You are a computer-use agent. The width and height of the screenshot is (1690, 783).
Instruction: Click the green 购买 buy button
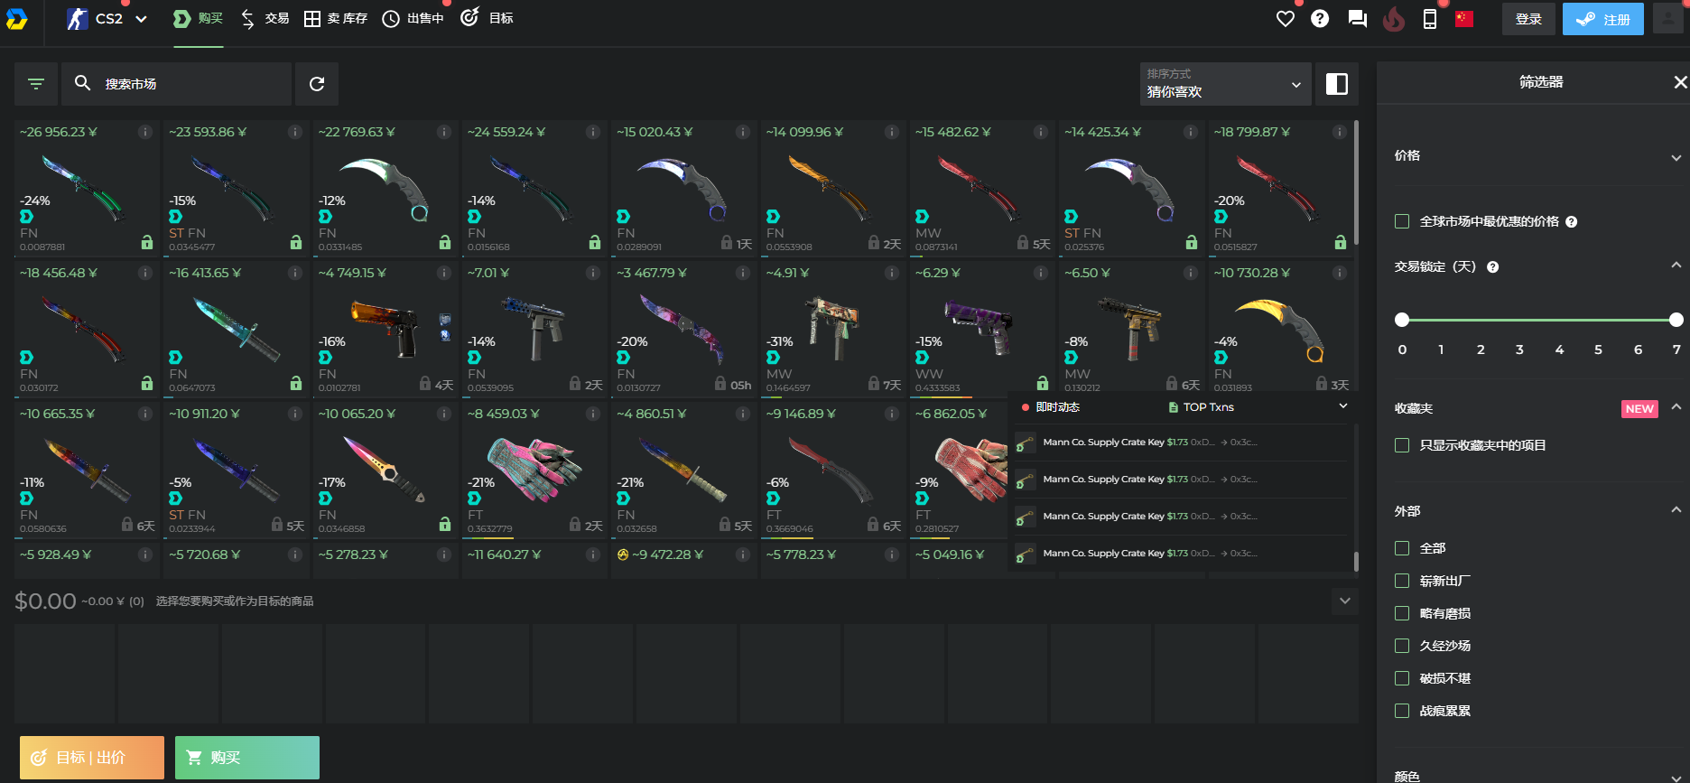[x=247, y=758]
